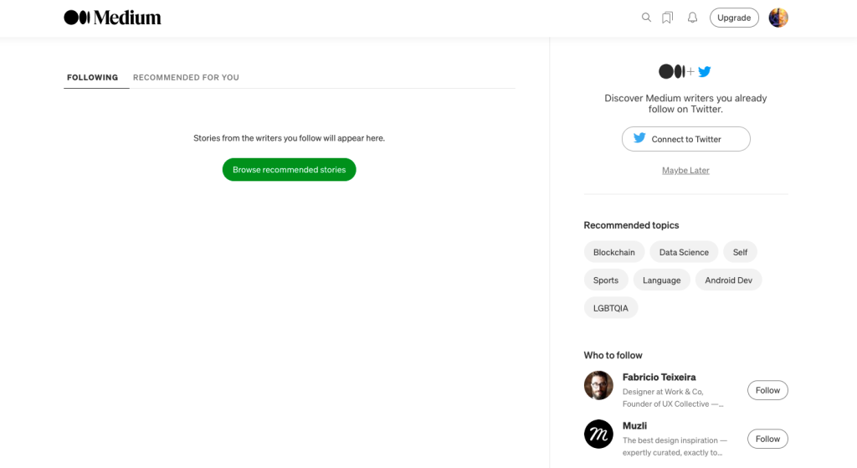The height and width of the screenshot is (468, 857).
Task: Click the Medium logo
Action: [x=113, y=18]
